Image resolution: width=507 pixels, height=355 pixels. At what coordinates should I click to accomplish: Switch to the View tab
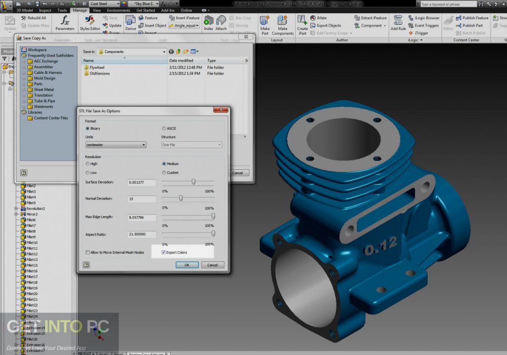pyautogui.click(x=97, y=10)
